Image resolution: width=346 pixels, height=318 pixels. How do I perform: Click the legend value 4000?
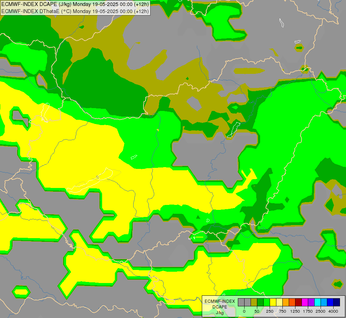pyautogui.click(x=333, y=311)
